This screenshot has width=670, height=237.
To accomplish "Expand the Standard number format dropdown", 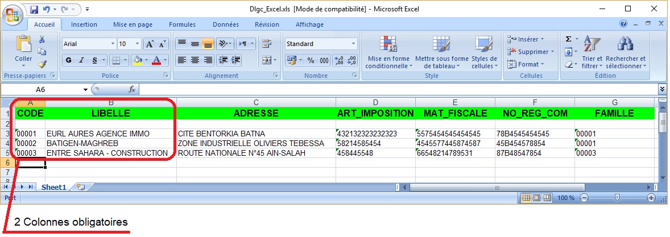I will tap(353, 44).
